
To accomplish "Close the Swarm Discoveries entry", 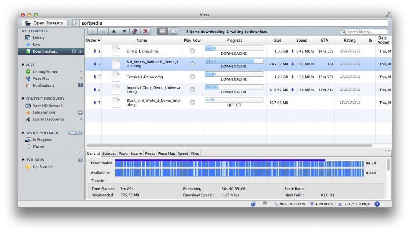I will [81, 119].
